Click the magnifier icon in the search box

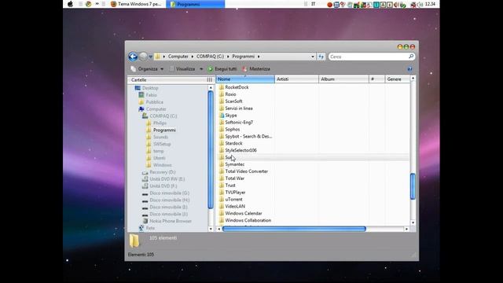click(411, 57)
